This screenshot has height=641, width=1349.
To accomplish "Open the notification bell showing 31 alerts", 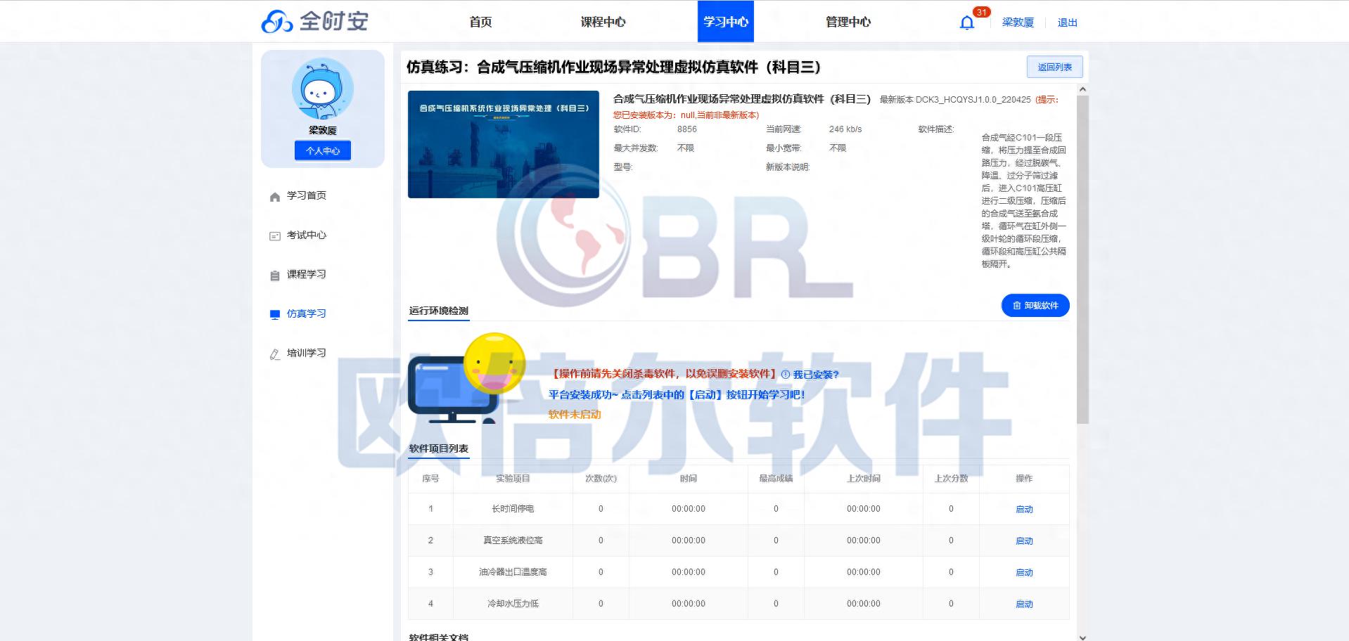I will (966, 22).
